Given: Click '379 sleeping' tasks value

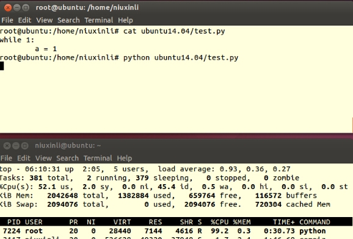Looking at the screenshot, I should click(x=162, y=178).
